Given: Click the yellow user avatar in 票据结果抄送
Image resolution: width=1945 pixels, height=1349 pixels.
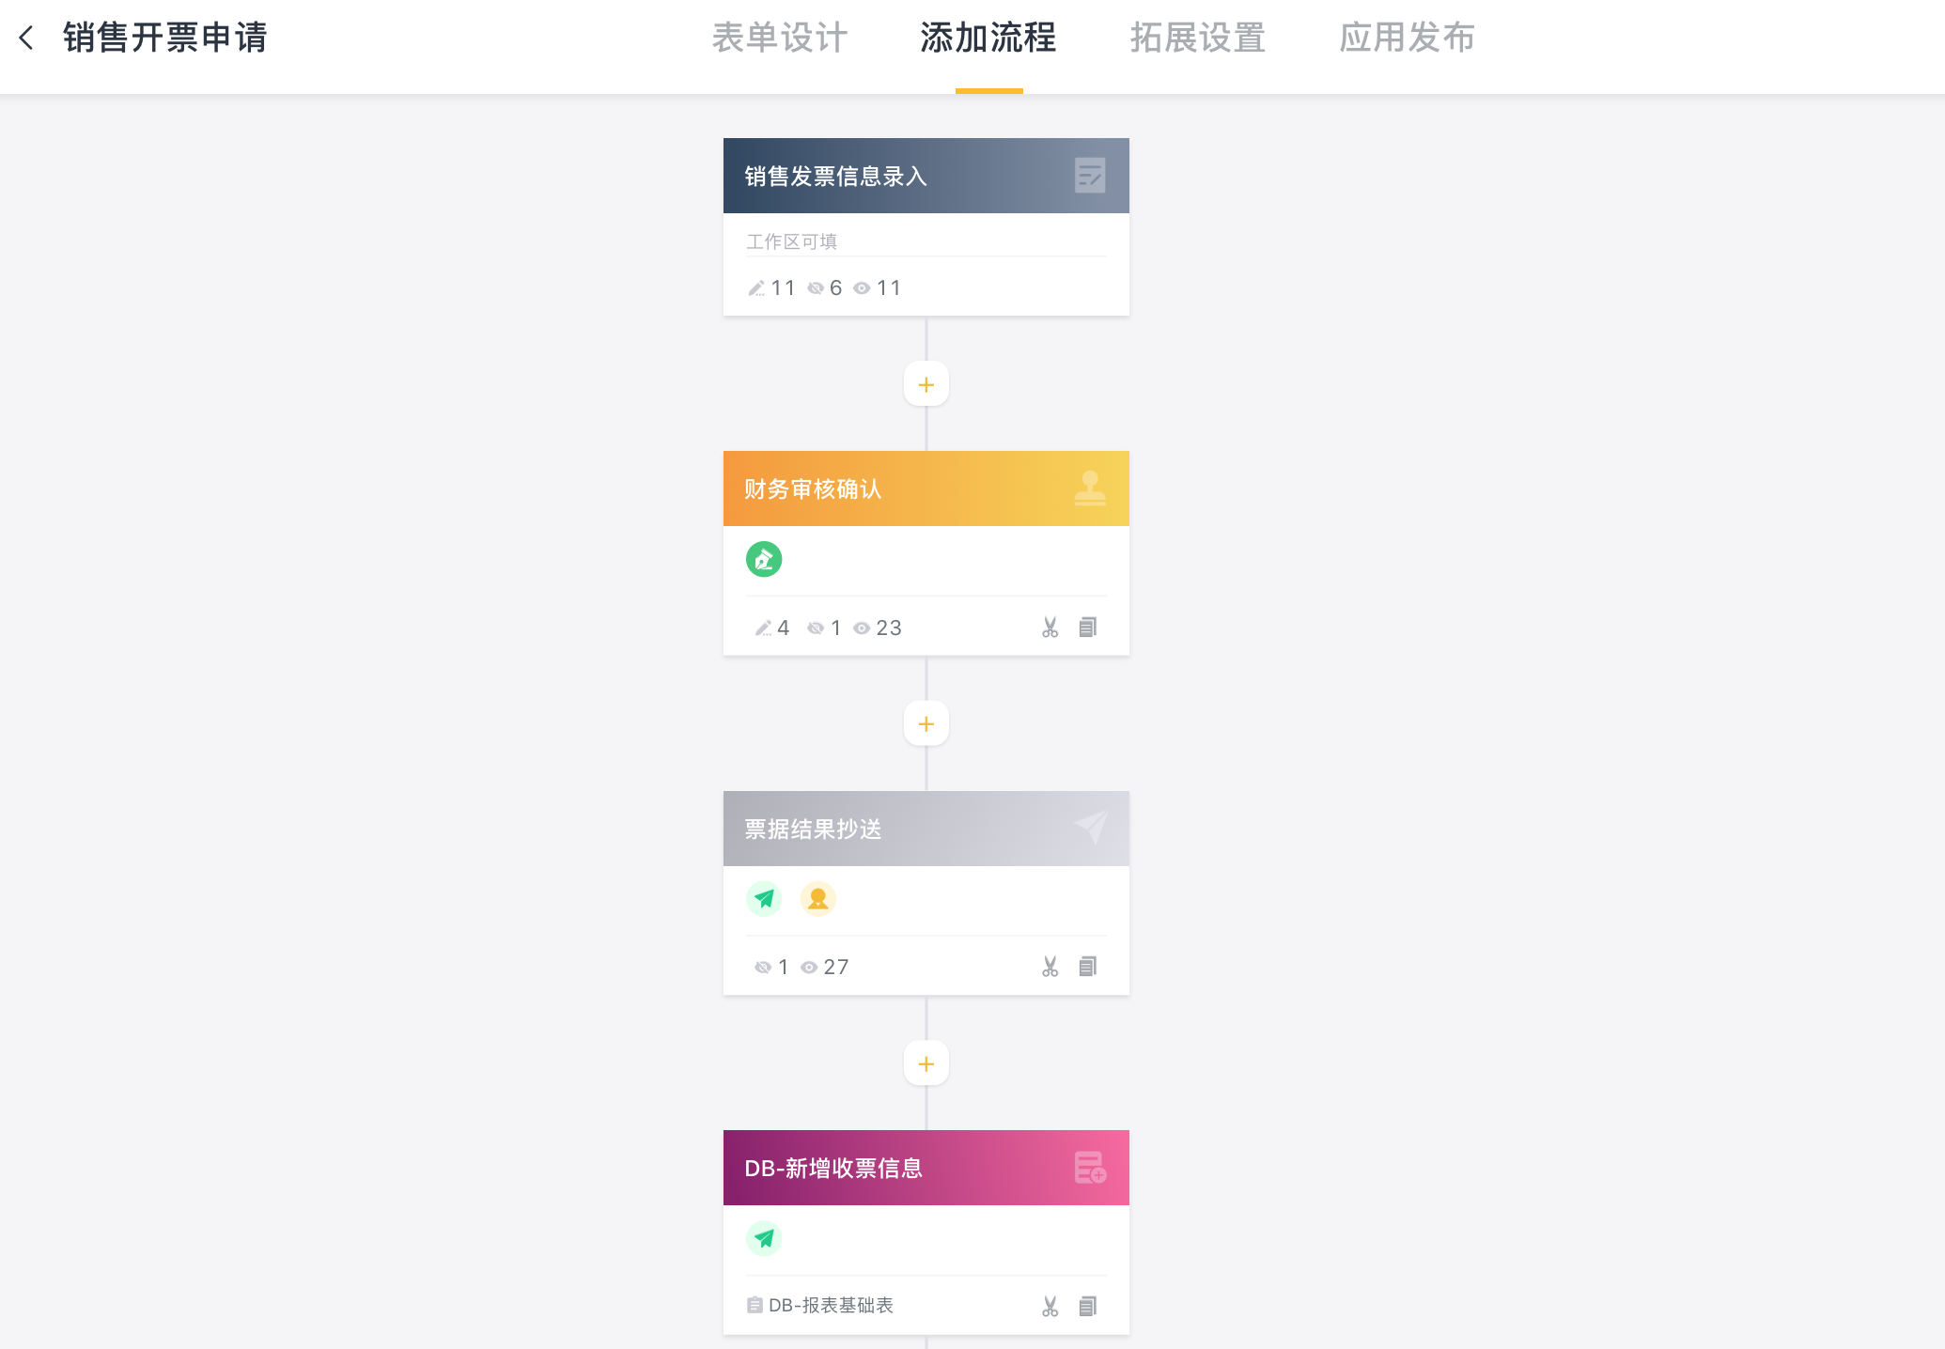Looking at the screenshot, I should point(817,899).
